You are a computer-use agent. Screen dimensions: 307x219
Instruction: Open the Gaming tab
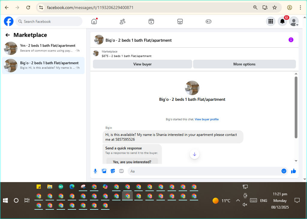coord(208,22)
